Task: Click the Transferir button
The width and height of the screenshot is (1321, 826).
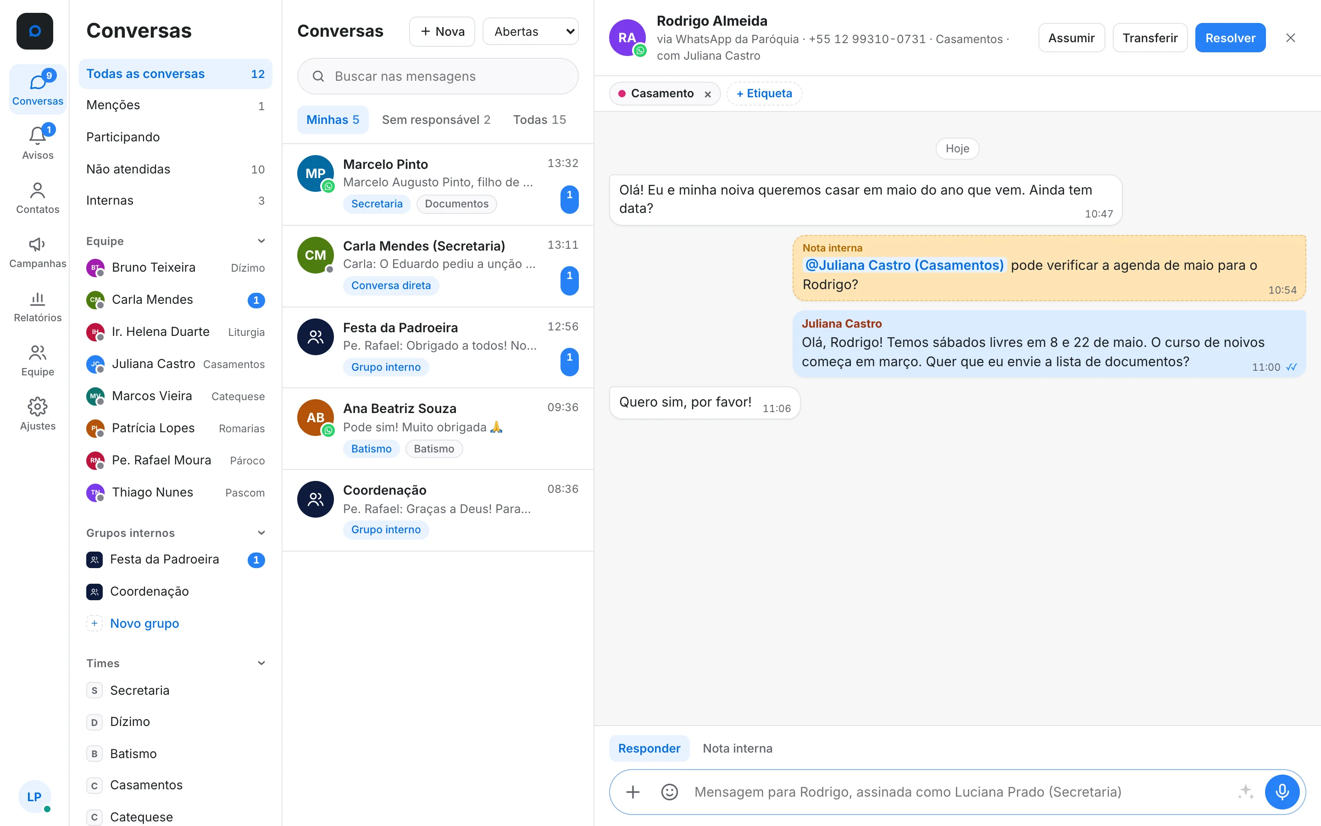Action: click(1149, 38)
